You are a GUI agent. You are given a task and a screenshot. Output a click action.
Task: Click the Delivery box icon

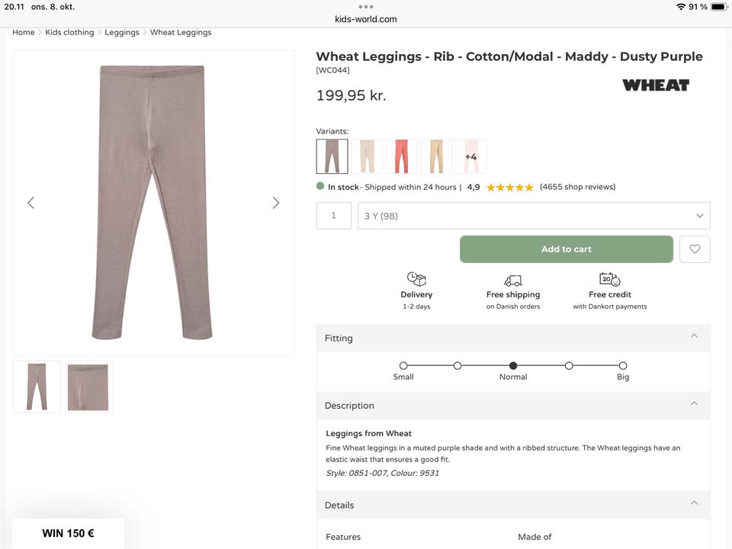coord(416,280)
